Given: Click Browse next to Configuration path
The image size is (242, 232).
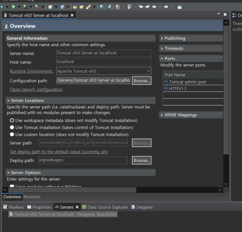Looking at the screenshot, I should pyautogui.click(x=141, y=81).
